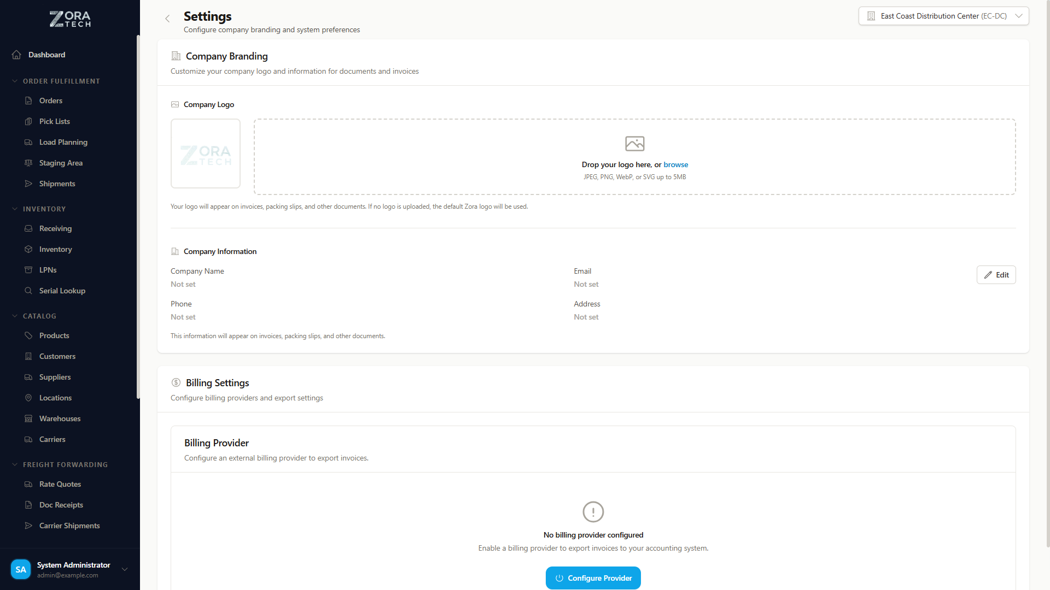Click the browse link to upload logo
This screenshot has height=590, width=1050.
[x=675, y=164]
